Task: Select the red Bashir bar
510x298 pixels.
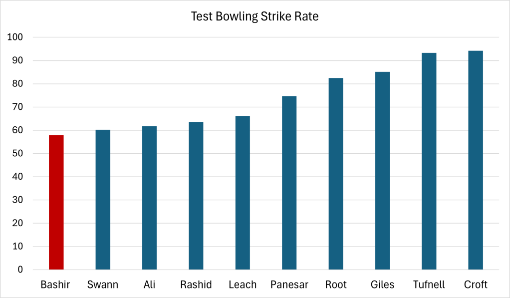Action: point(56,202)
